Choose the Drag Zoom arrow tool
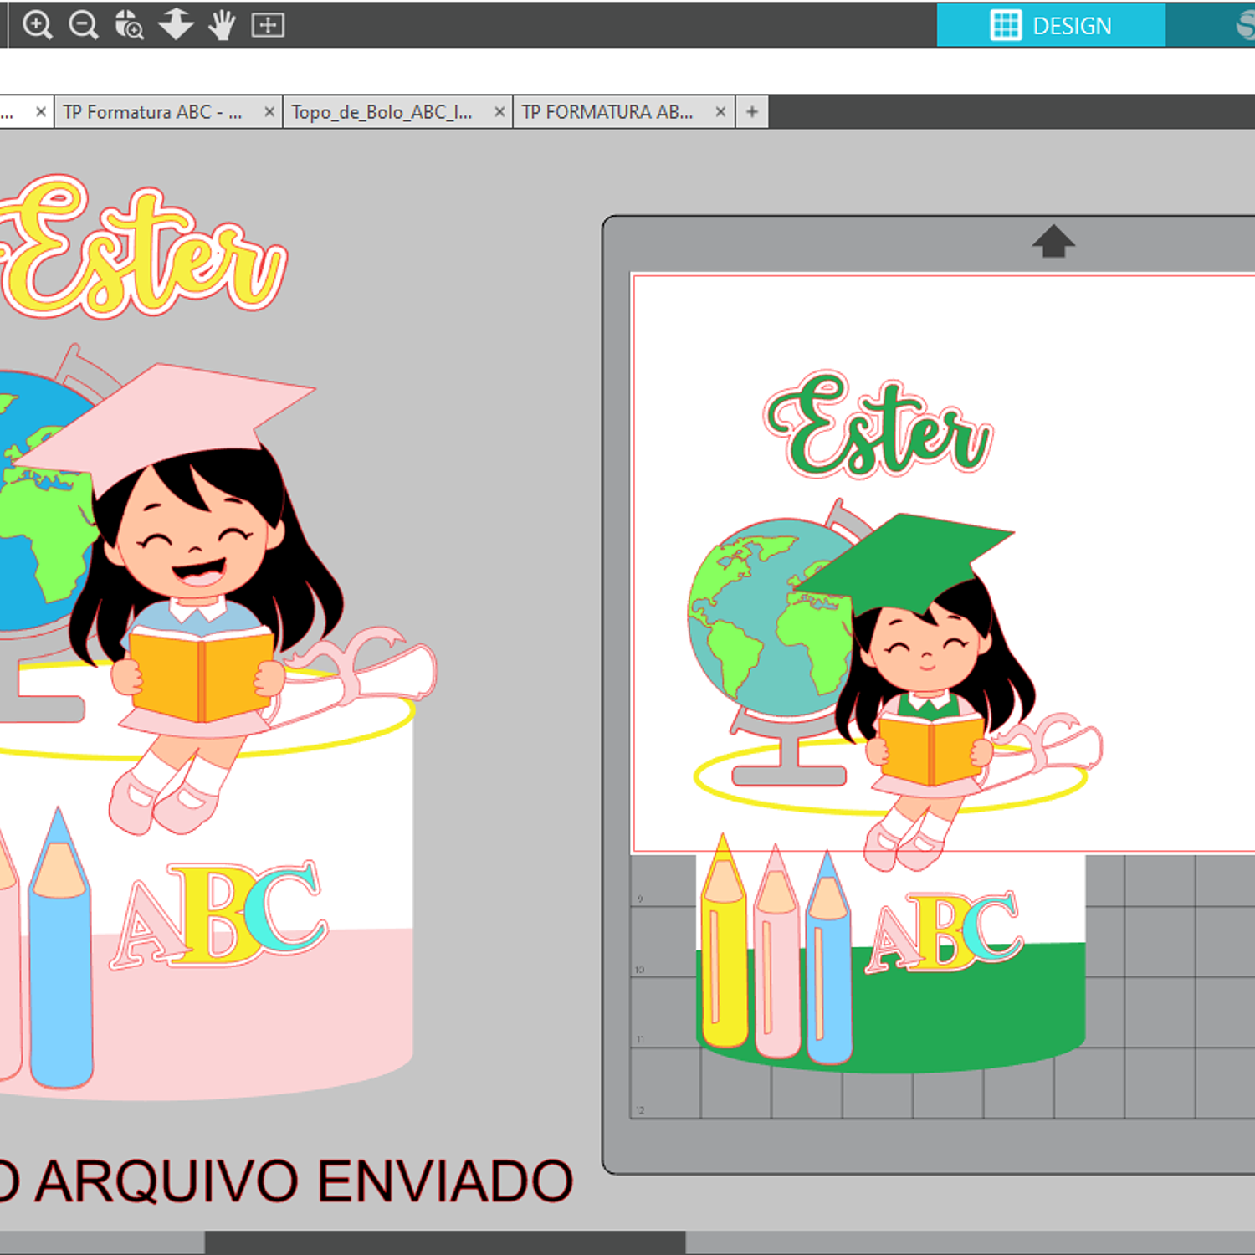Viewport: 1255px width, 1255px height. (x=176, y=25)
